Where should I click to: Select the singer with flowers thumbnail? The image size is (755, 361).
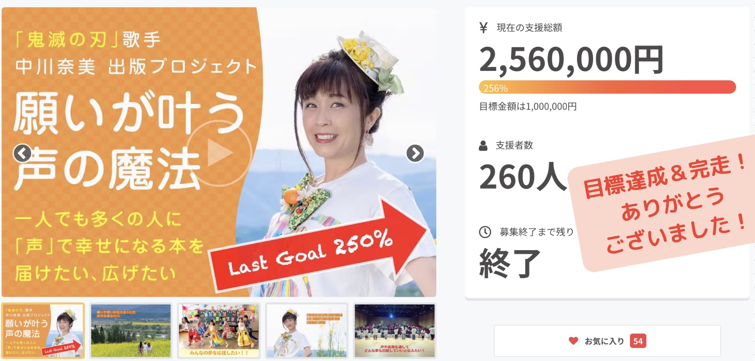click(307, 331)
